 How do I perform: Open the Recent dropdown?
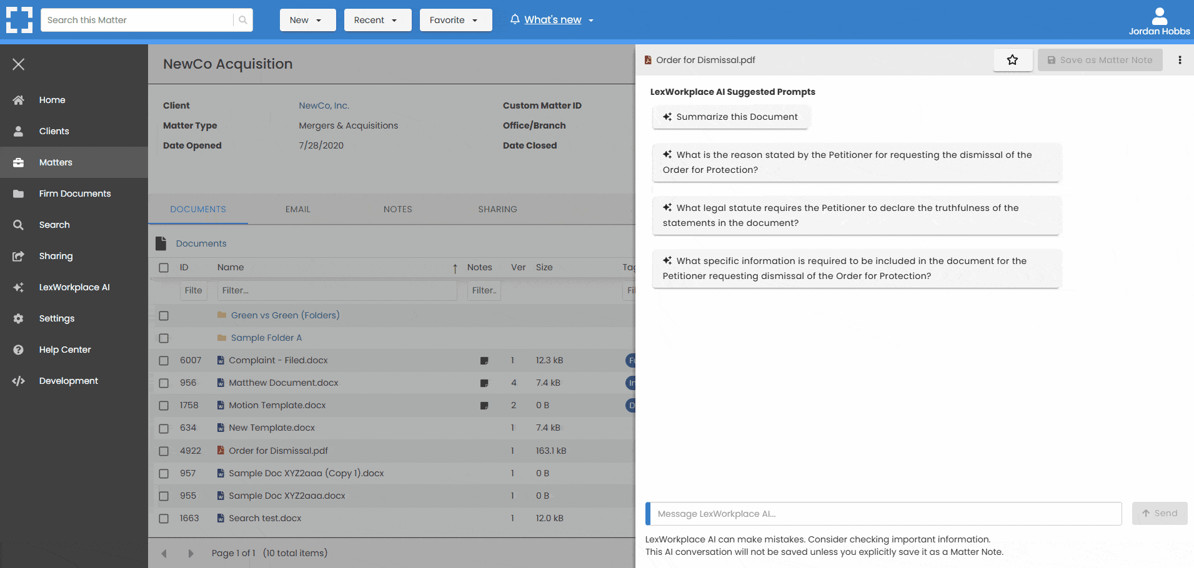[377, 20]
